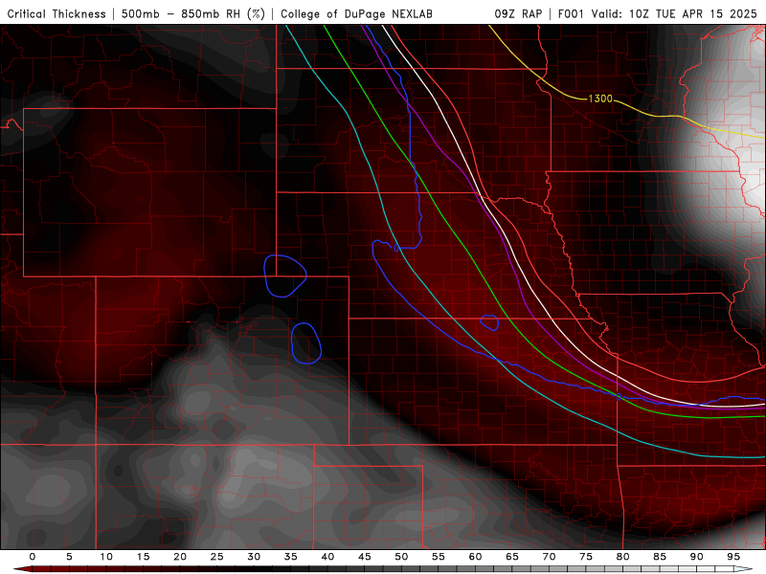Click the 15 value on the color scale
766x574 pixels.
[x=143, y=557]
